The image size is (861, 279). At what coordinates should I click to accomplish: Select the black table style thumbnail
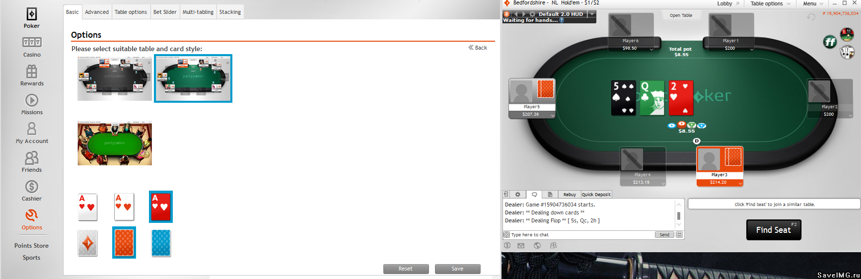[115, 78]
